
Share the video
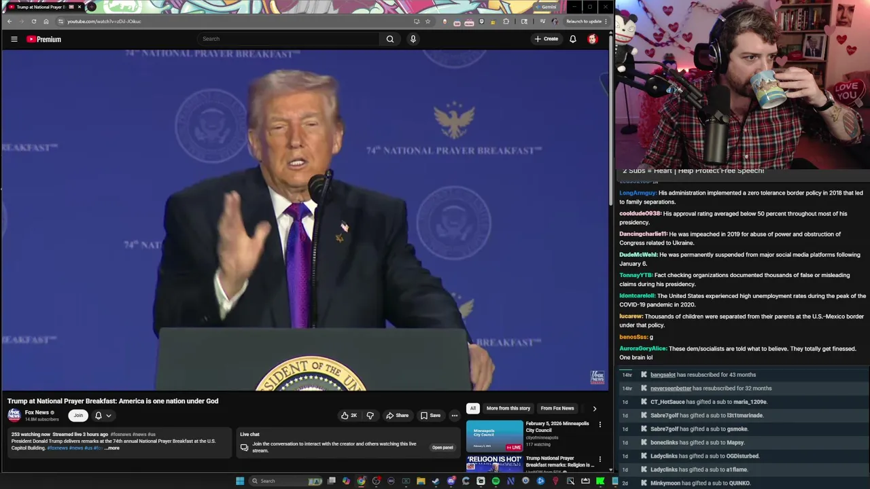coord(397,416)
